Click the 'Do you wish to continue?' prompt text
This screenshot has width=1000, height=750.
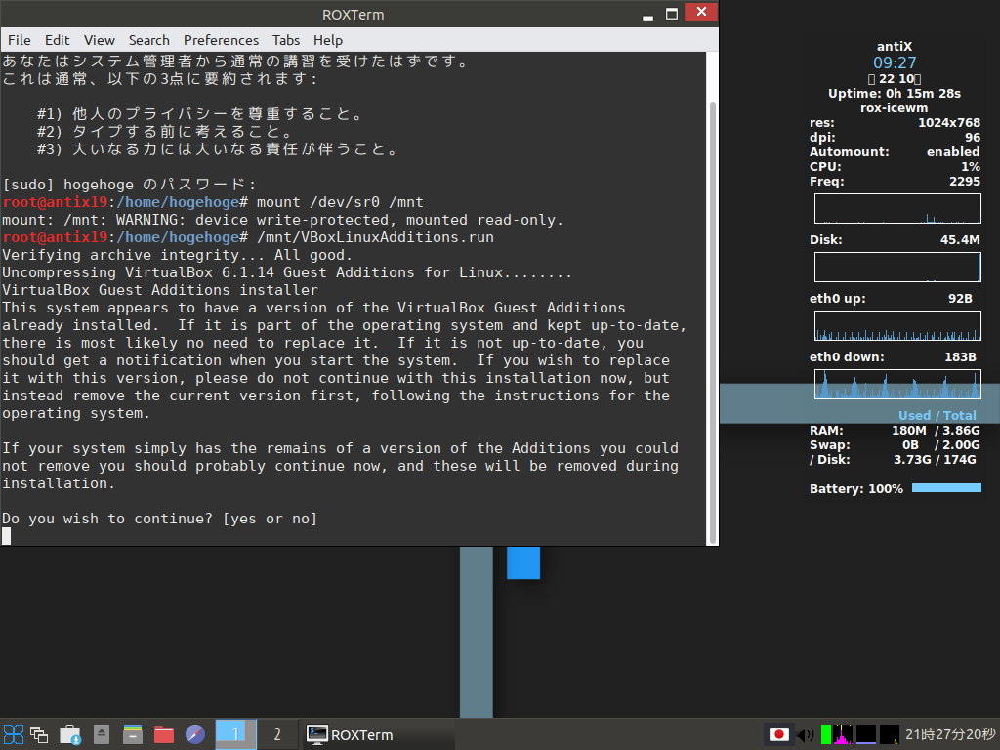coord(159,519)
